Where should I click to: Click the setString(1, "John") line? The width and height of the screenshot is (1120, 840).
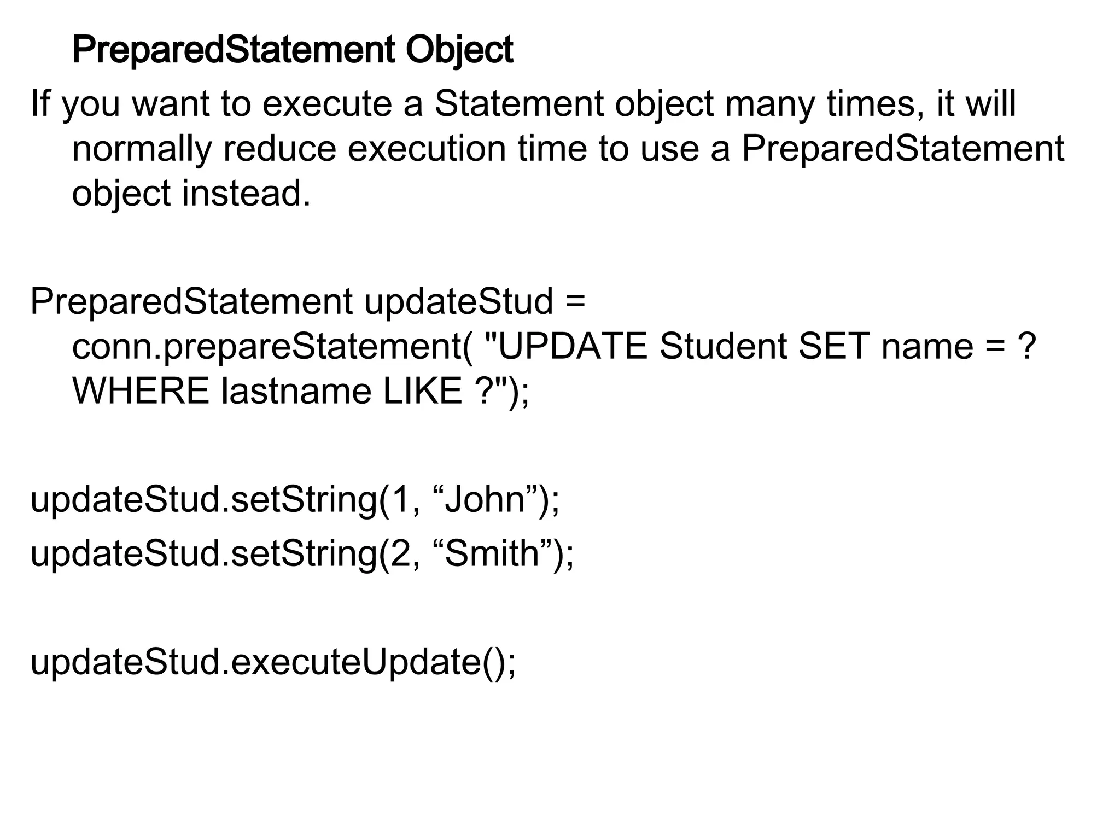[295, 500]
